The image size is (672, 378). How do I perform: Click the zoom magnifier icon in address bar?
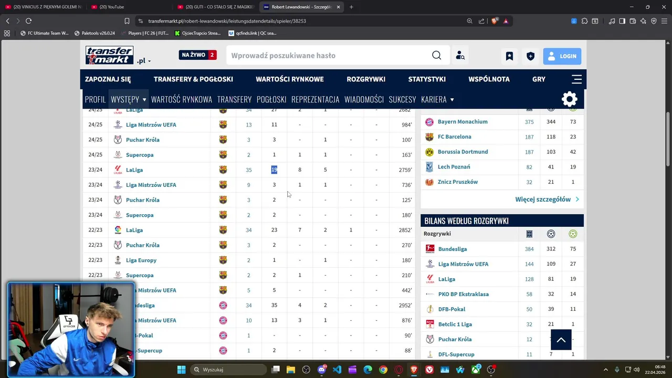(469, 21)
